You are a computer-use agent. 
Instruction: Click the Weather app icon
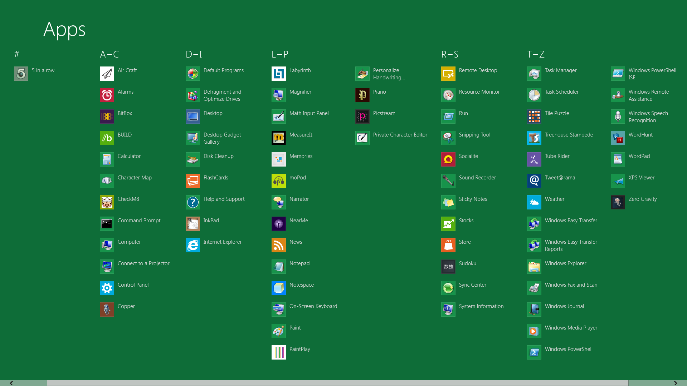click(534, 202)
